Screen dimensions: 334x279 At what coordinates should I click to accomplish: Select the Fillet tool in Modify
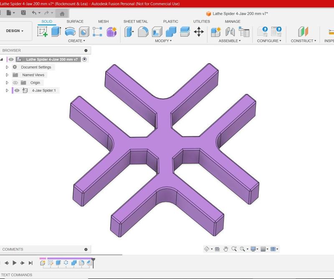point(143,32)
